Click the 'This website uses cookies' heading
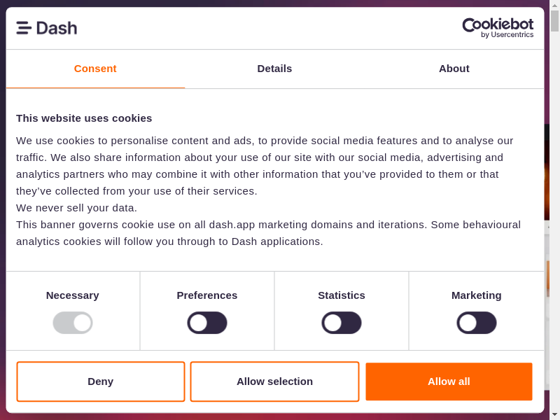 84,118
